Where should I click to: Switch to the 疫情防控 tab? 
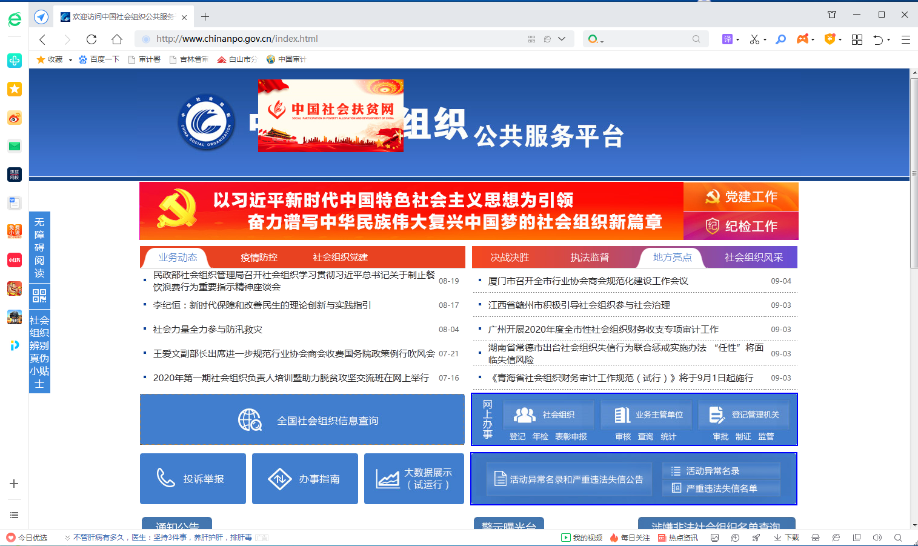tap(259, 258)
